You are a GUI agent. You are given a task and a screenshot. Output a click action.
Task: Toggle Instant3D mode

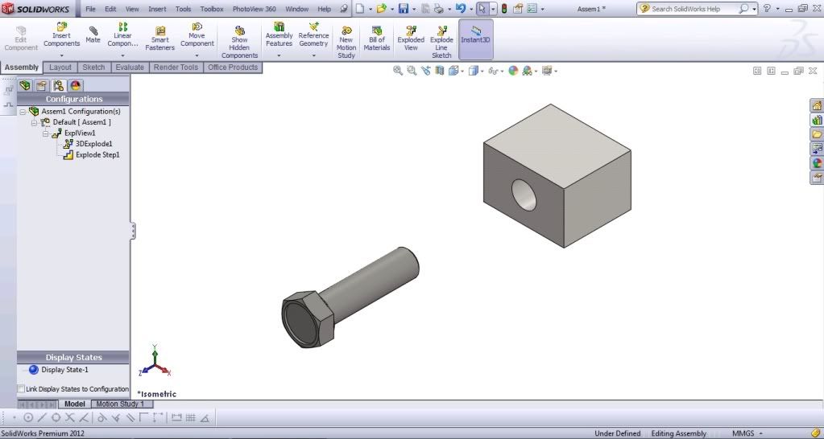[x=475, y=37]
